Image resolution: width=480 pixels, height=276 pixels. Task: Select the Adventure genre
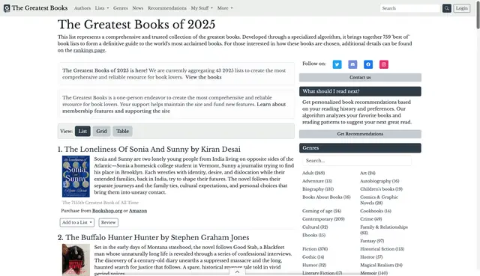tap(317, 181)
